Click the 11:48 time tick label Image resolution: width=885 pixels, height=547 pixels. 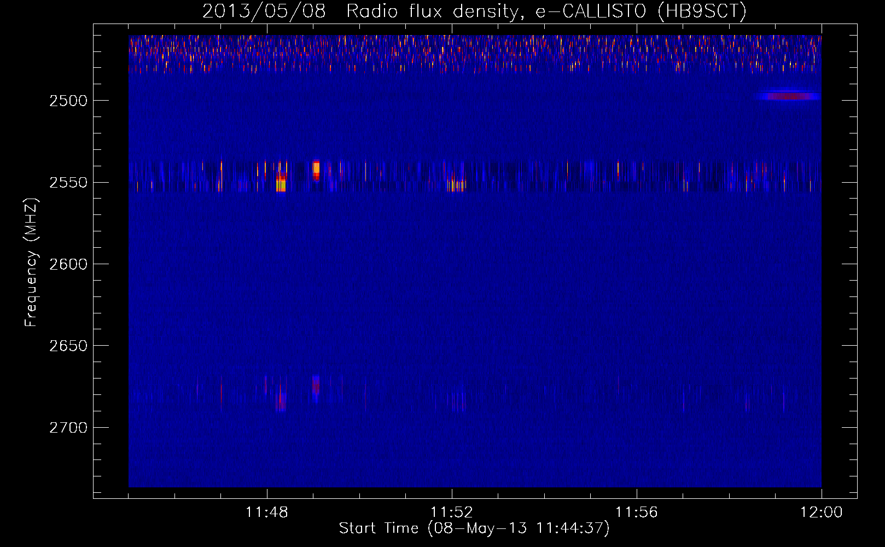(267, 513)
